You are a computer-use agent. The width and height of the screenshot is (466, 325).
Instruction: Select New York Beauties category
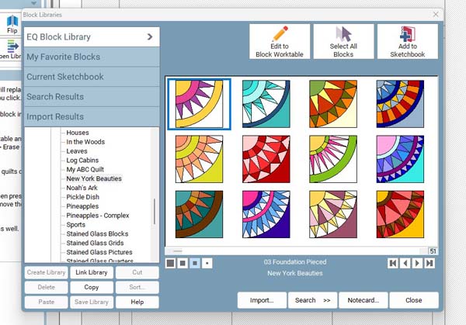pos(94,178)
